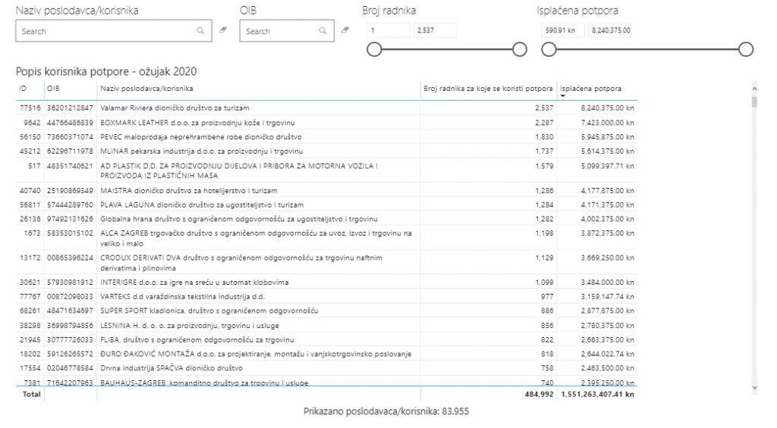777x428 pixels.
Task: Click the Prikazano poslodavaca/korisnika: 83.955 text
Action: 386,411
